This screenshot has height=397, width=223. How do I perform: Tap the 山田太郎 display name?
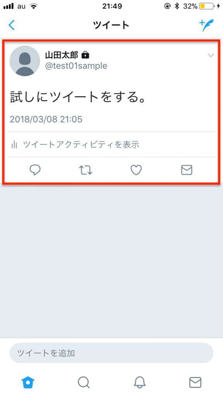pos(62,55)
